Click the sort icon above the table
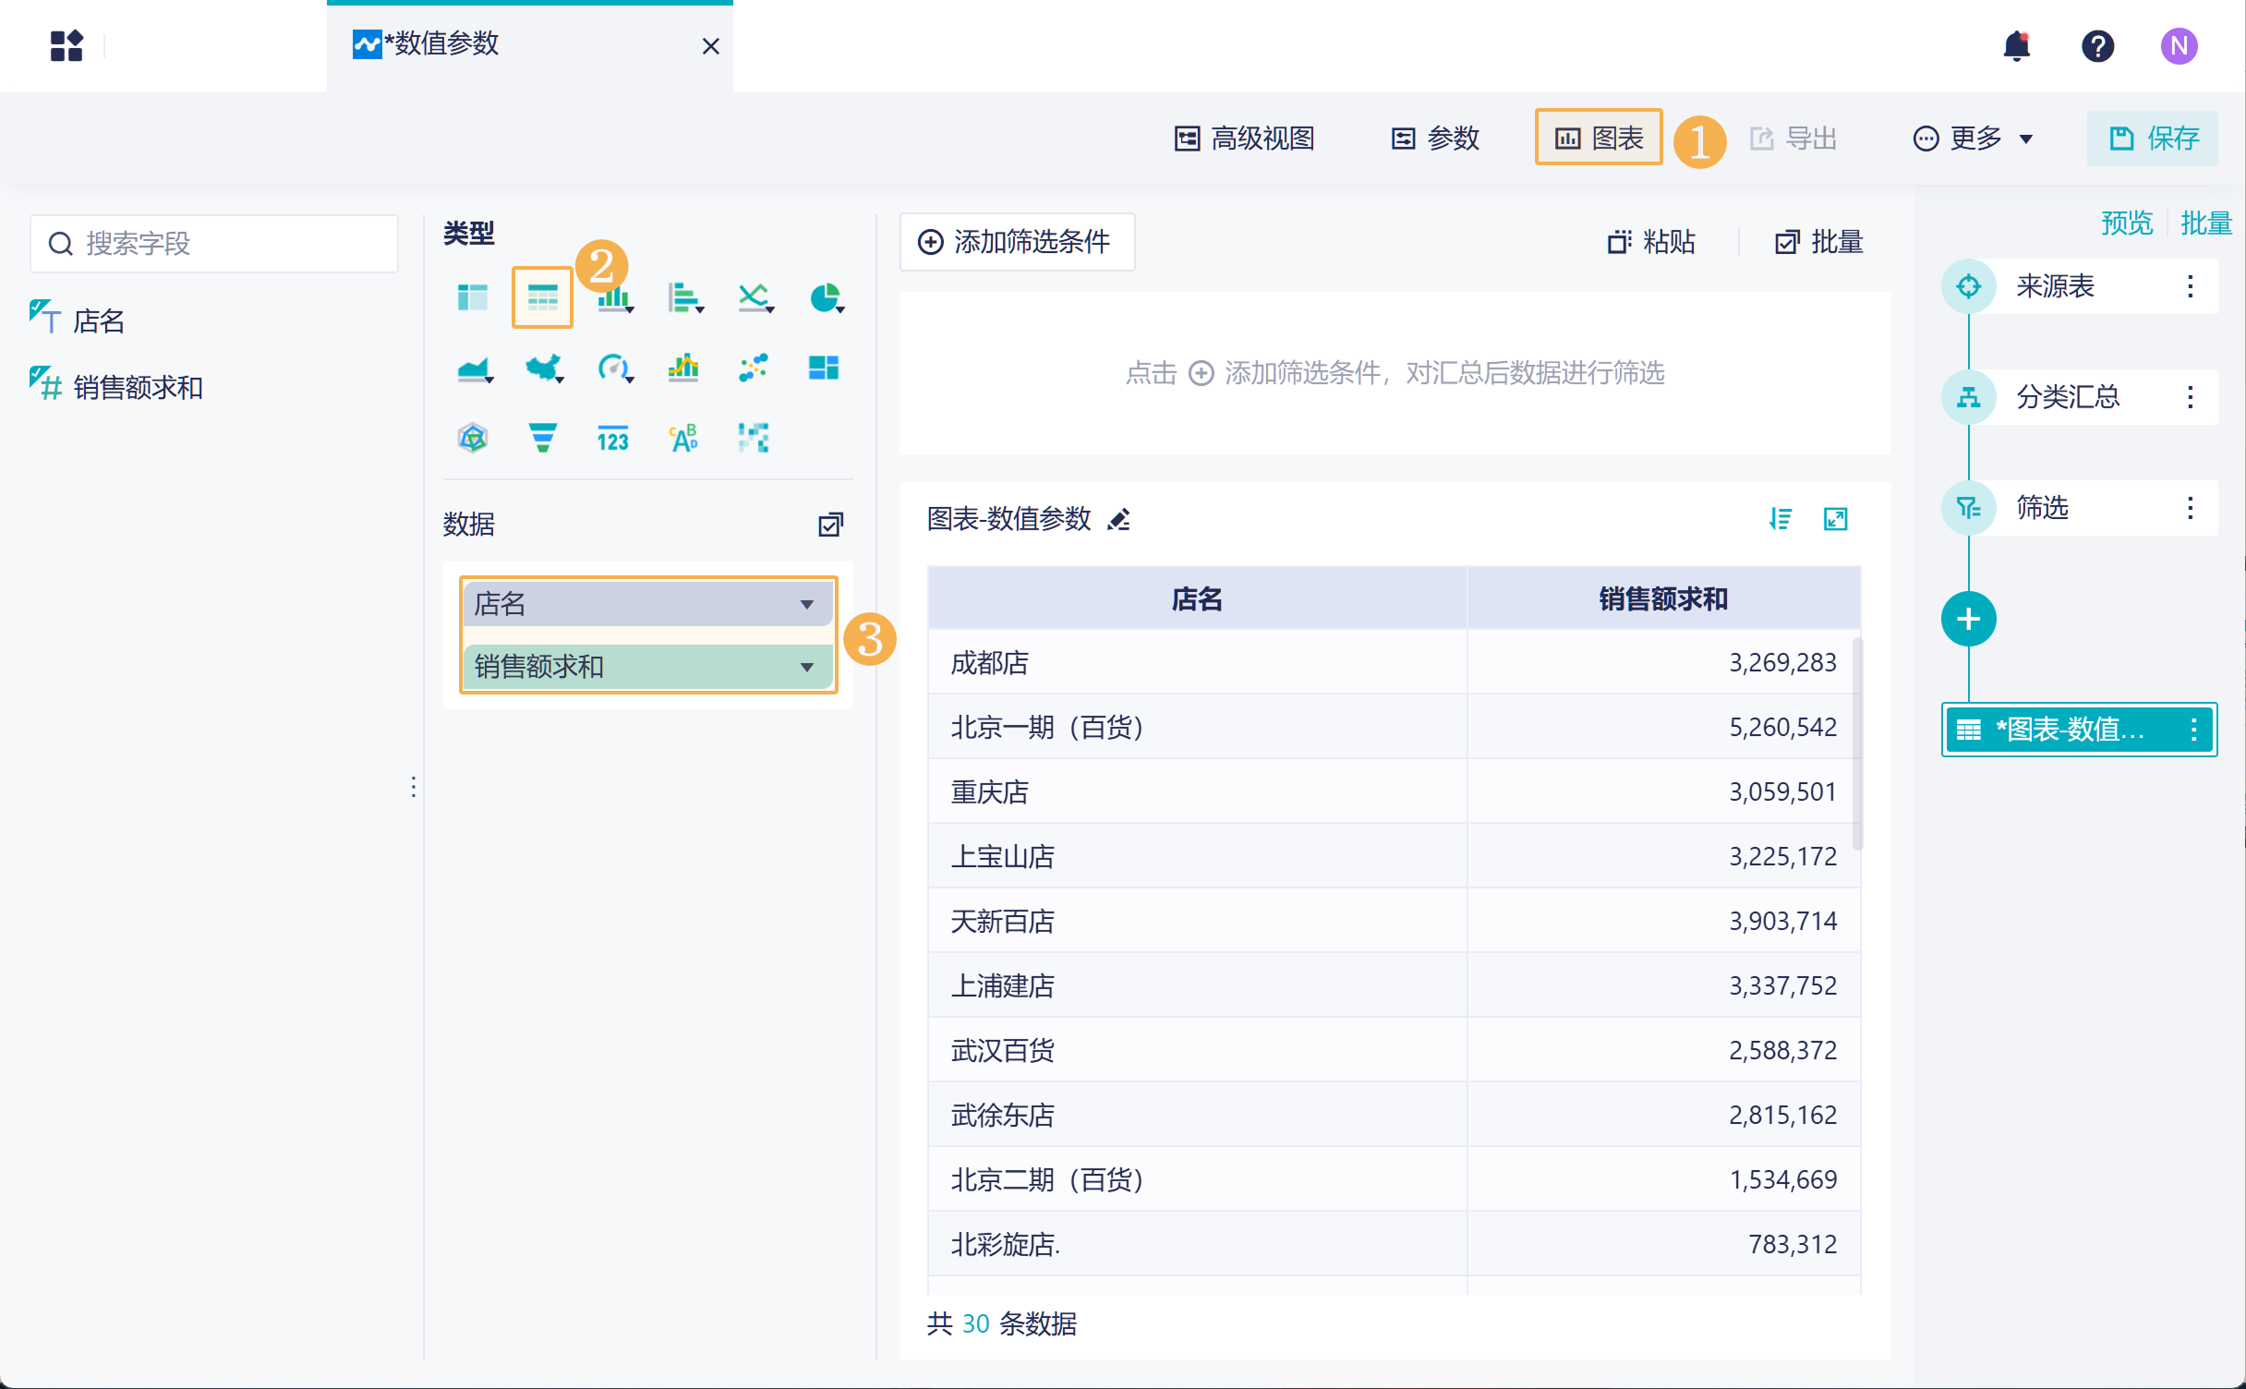Screen dimensions: 2246x1389 [x=1781, y=519]
